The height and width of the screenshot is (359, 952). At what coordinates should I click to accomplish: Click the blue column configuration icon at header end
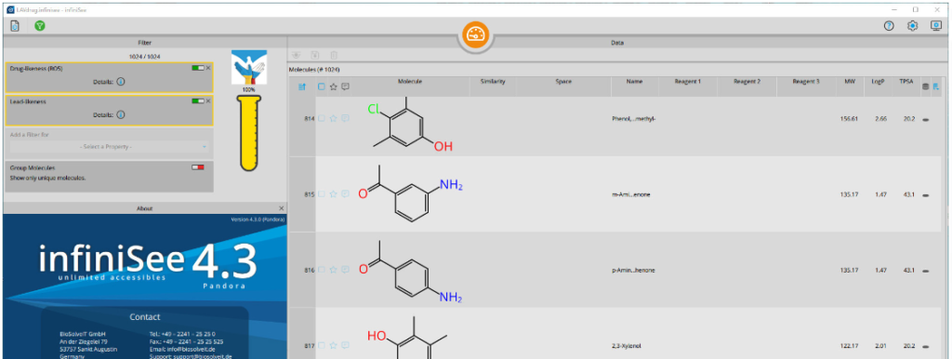click(936, 86)
